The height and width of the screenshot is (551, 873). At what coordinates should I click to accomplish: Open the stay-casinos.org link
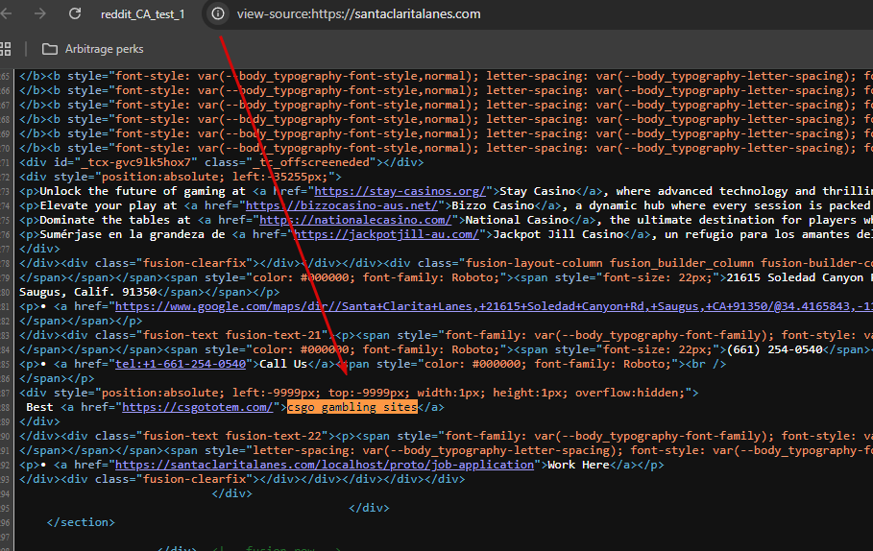(x=400, y=191)
